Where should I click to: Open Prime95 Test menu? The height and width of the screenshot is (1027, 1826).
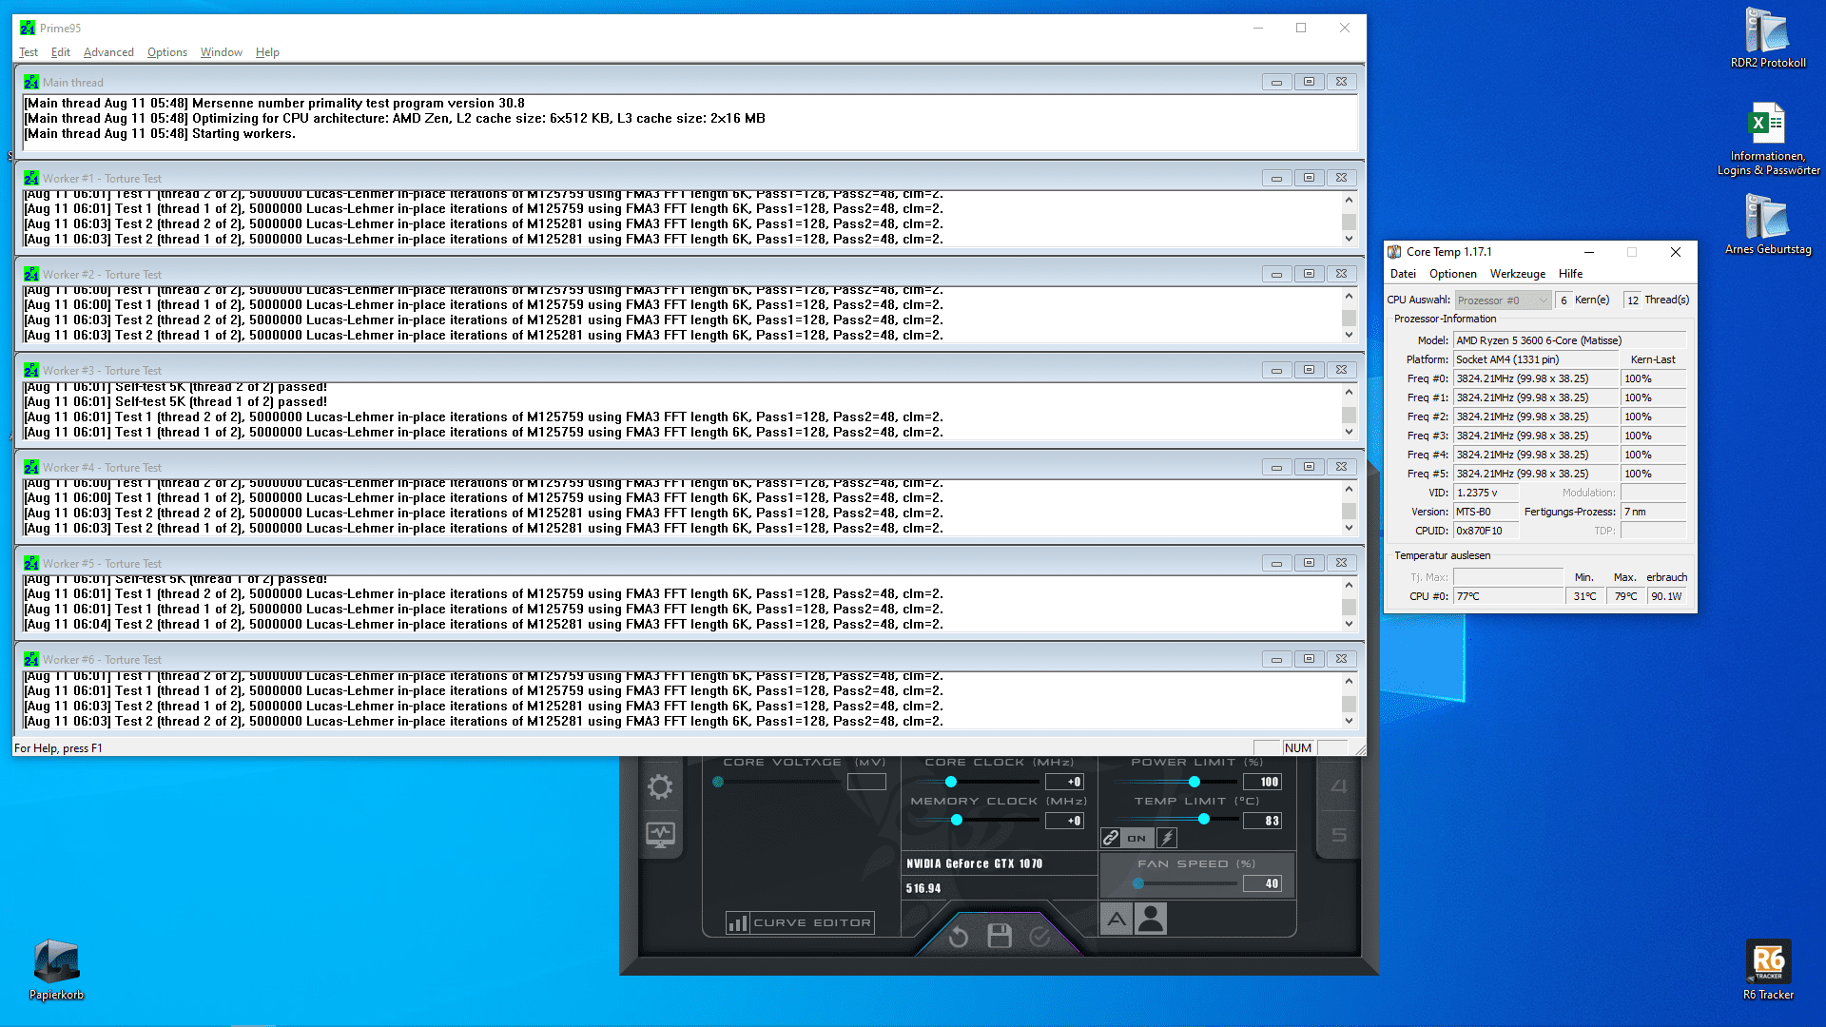point(29,52)
